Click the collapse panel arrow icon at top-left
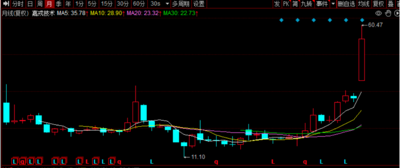Image resolution: width=400 pixels, height=168 pixels. [6, 4]
